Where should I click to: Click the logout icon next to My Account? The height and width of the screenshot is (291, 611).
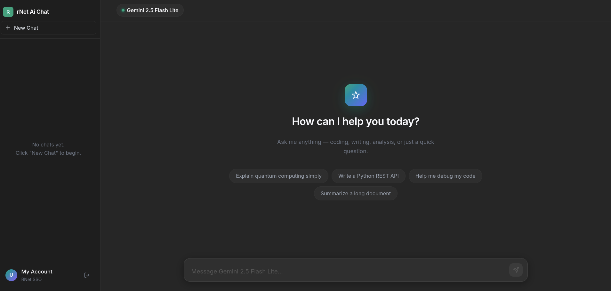(x=87, y=275)
